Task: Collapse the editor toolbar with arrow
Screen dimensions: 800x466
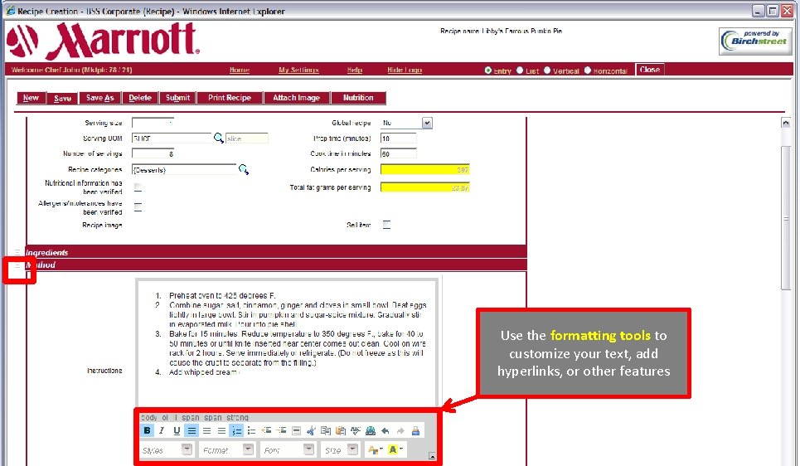Action: (x=432, y=456)
